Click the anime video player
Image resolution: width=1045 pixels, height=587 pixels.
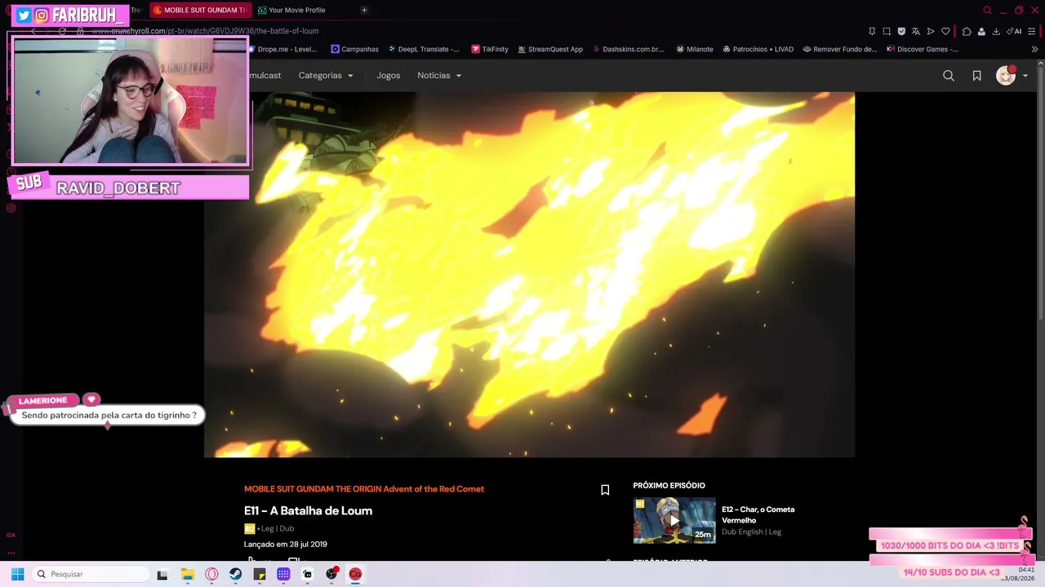tap(529, 275)
